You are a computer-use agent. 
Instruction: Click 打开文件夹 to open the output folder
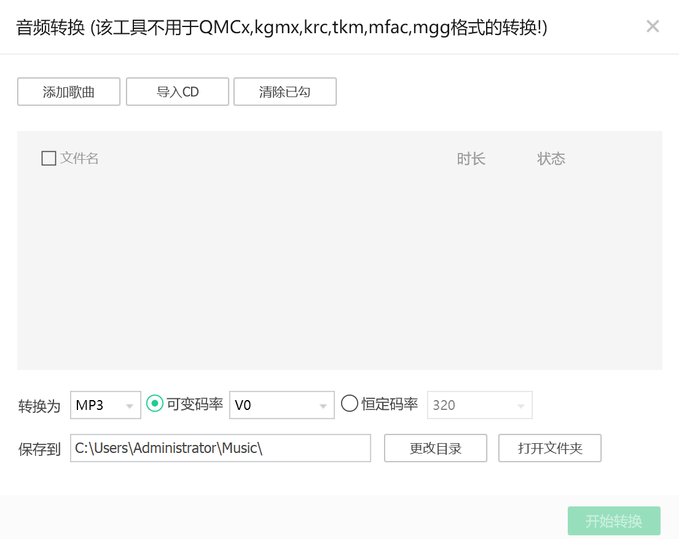pyautogui.click(x=549, y=448)
